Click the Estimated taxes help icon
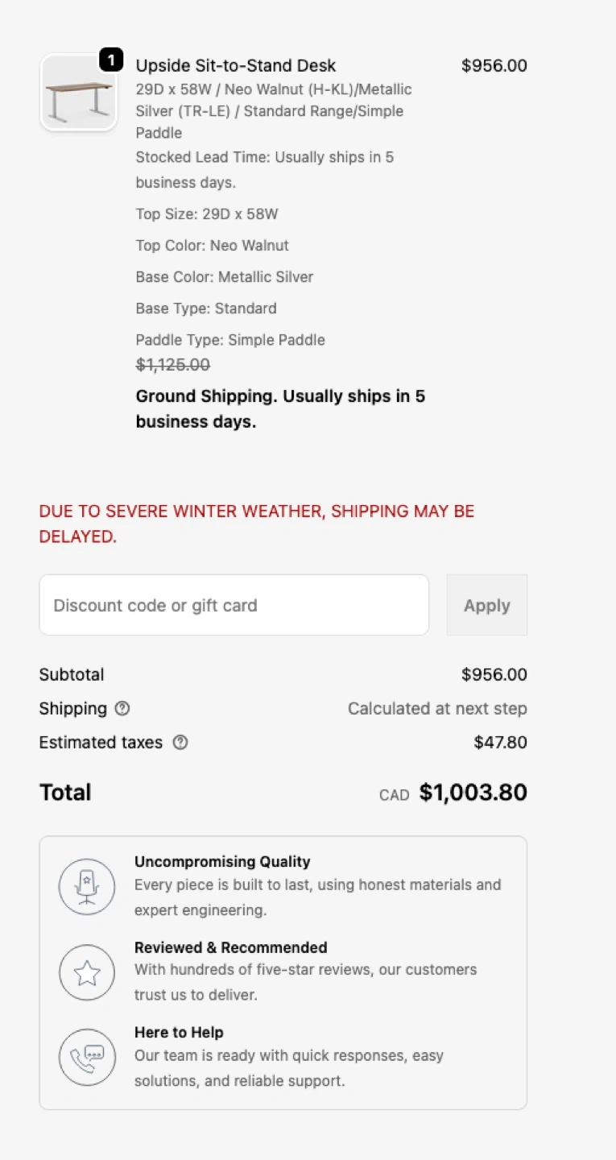Screen dimensions: 616x1160 tap(180, 743)
